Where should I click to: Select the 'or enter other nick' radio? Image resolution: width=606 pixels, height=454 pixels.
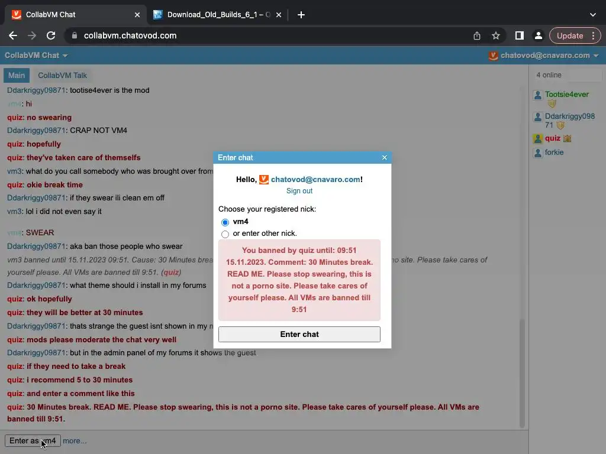(225, 234)
